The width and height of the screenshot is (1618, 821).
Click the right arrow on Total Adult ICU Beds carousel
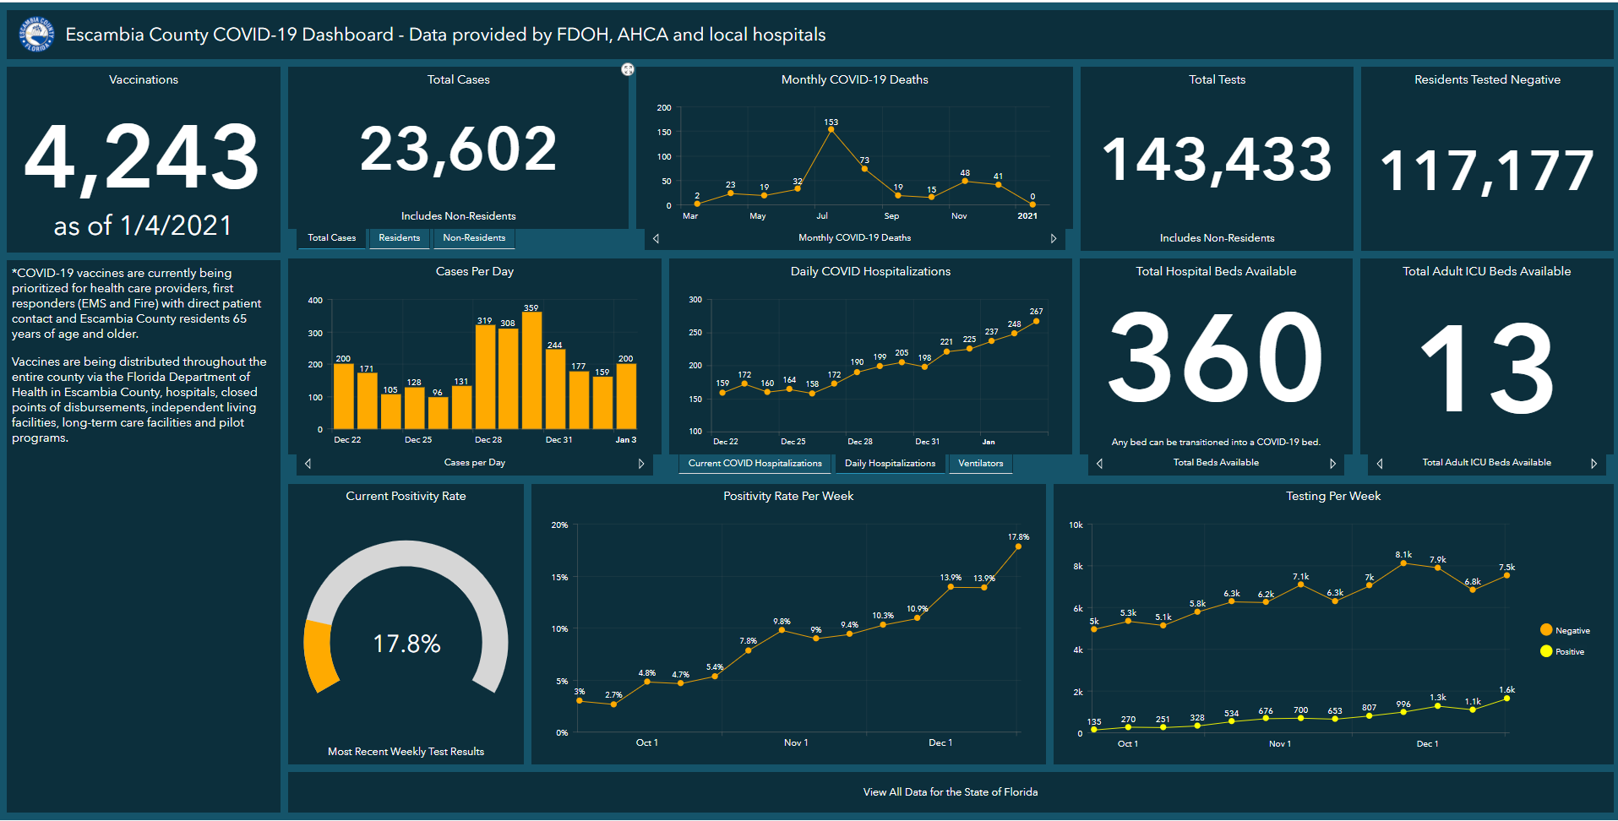(1595, 463)
